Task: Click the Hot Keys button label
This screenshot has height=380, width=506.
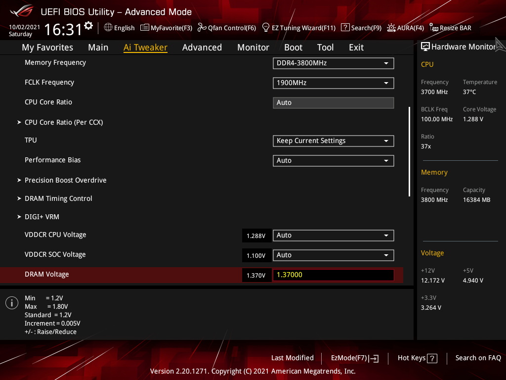Action: [412, 358]
